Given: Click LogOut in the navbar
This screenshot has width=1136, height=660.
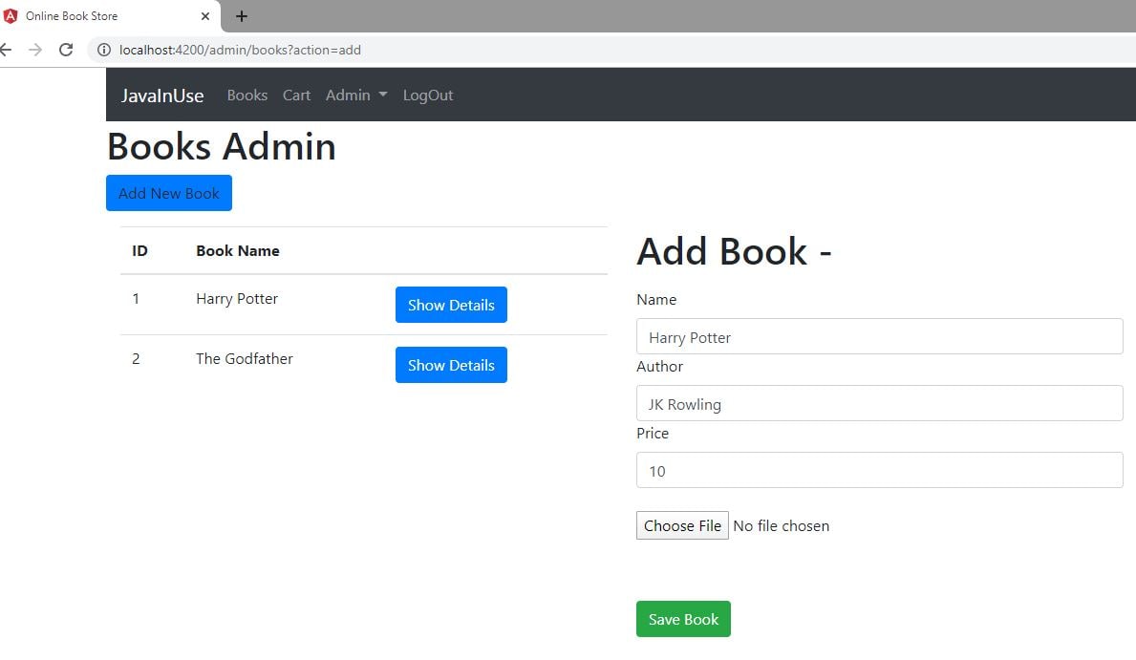Looking at the screenshot, I should [427, 96].
